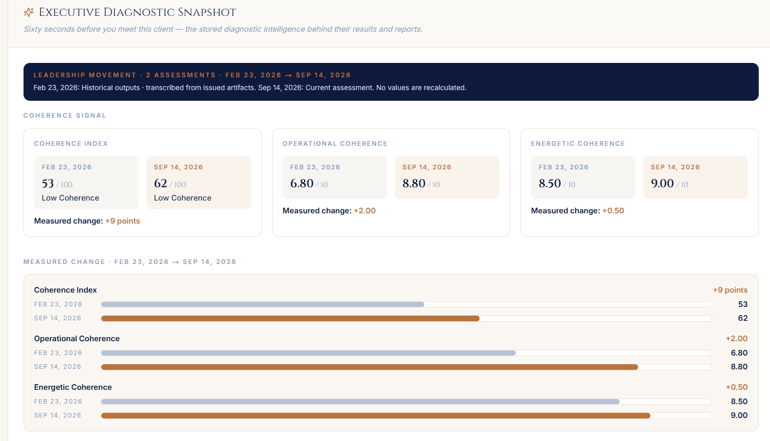Click the "SEP 14, 2026" date in Energetic Coherence card
Viewport: 770px width, 441px height.
675,167
